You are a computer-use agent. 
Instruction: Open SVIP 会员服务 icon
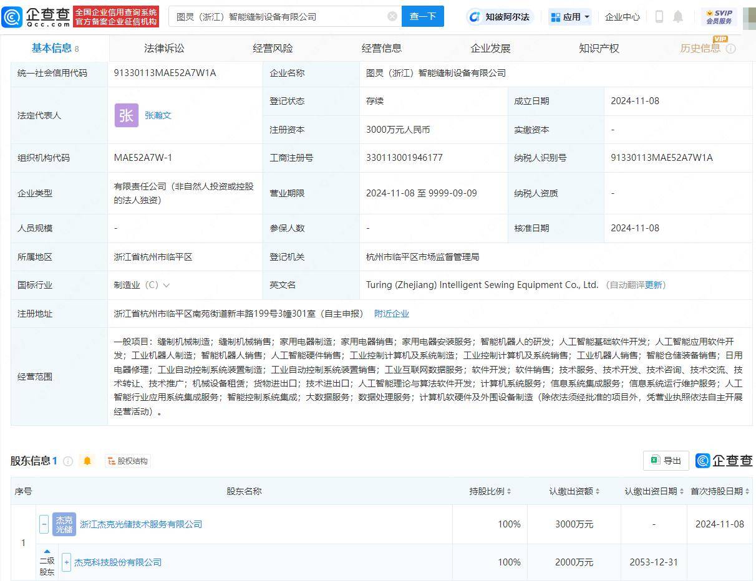click(720, 17)
